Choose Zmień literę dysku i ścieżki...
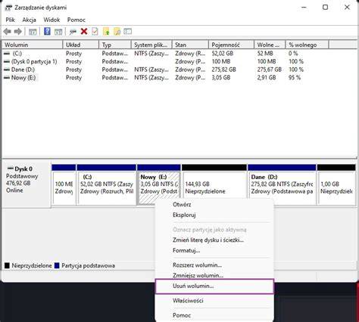359x322 pixels. (x=208, y=240)
